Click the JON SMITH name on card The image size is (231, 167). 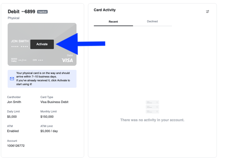pyautogui.click(x=20, y=41)
